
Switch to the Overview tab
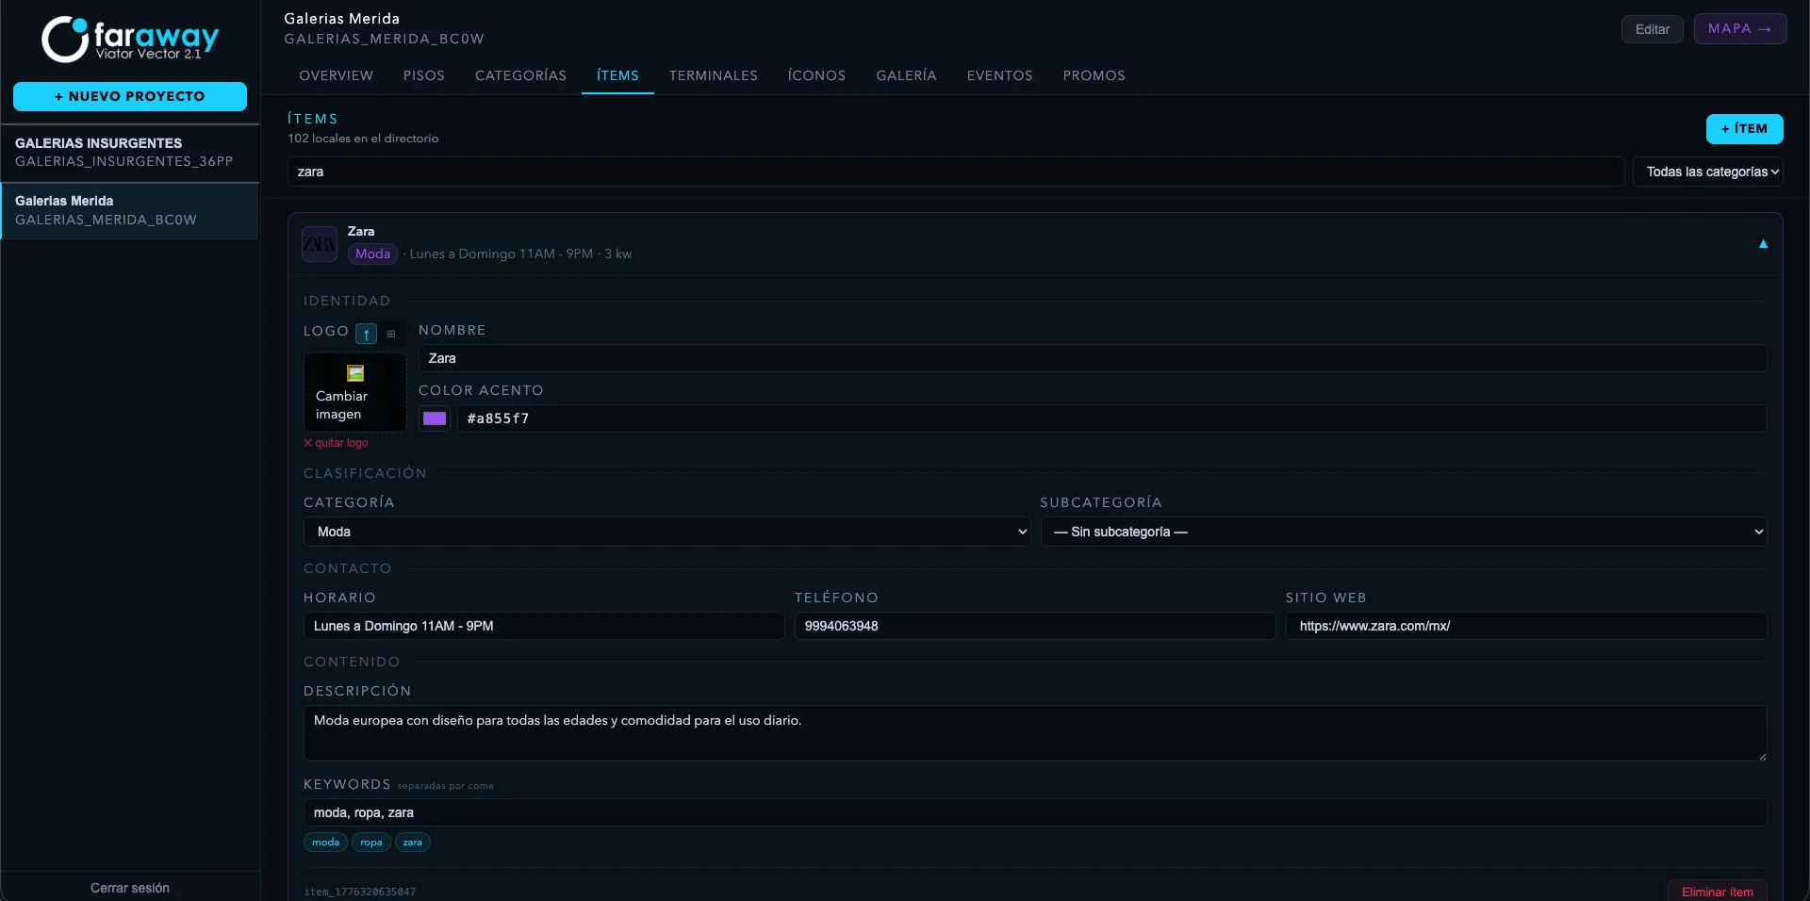337,75
